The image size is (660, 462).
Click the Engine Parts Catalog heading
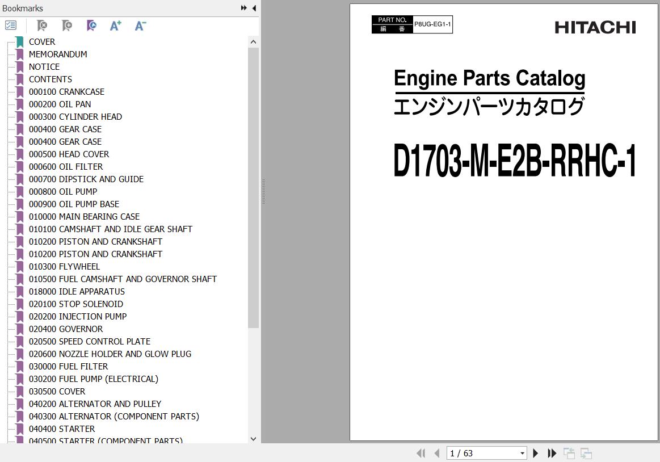(x=490, y=79)
